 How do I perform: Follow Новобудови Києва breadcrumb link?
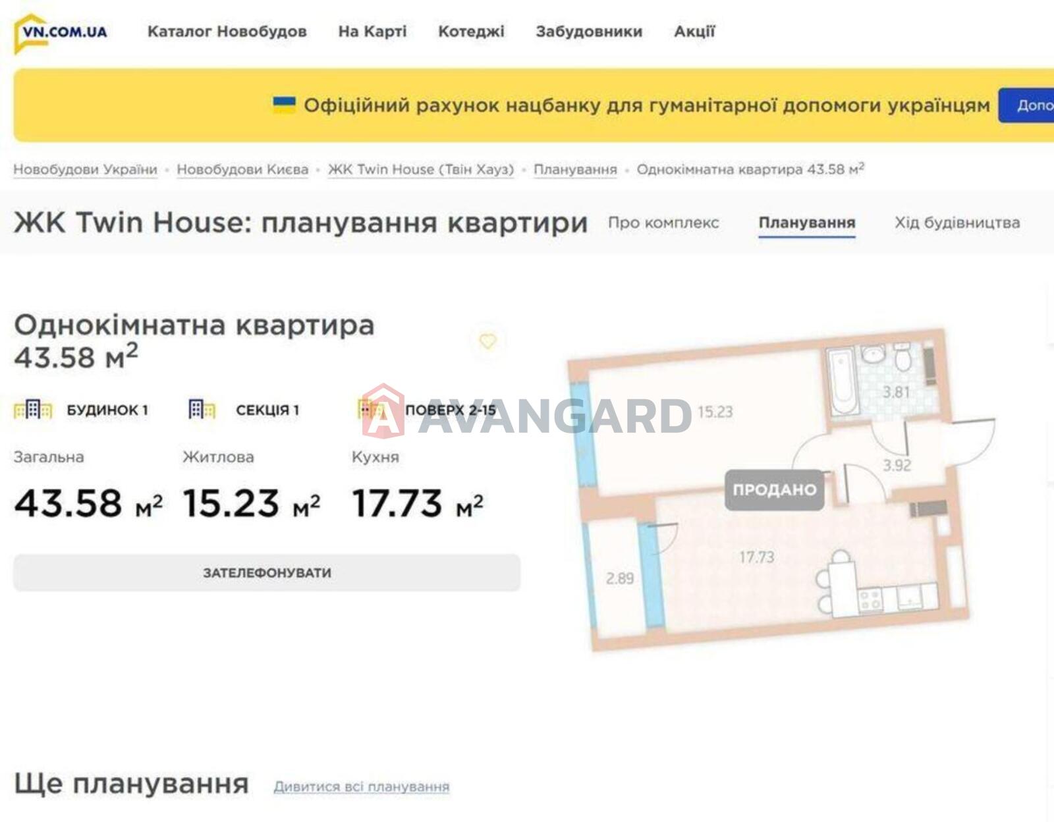[242, 169]
